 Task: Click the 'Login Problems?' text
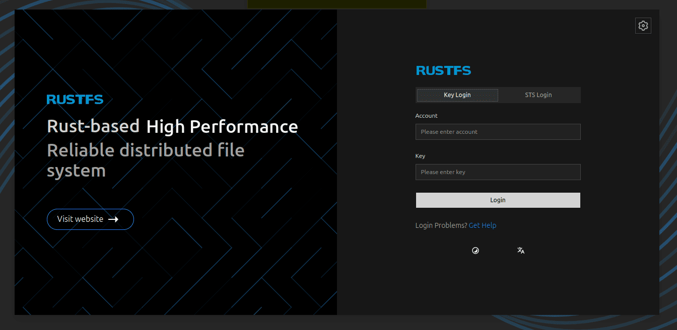[x=441, y=225]
